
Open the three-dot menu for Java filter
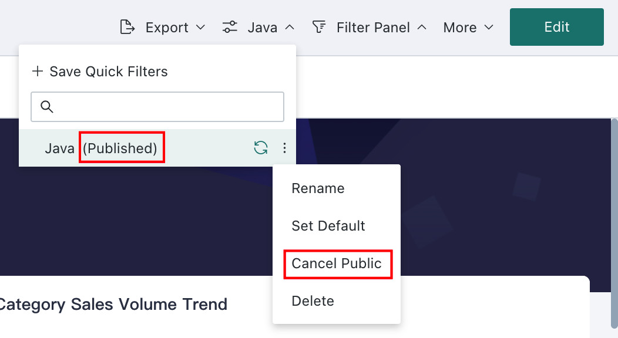tap(284, 148)
